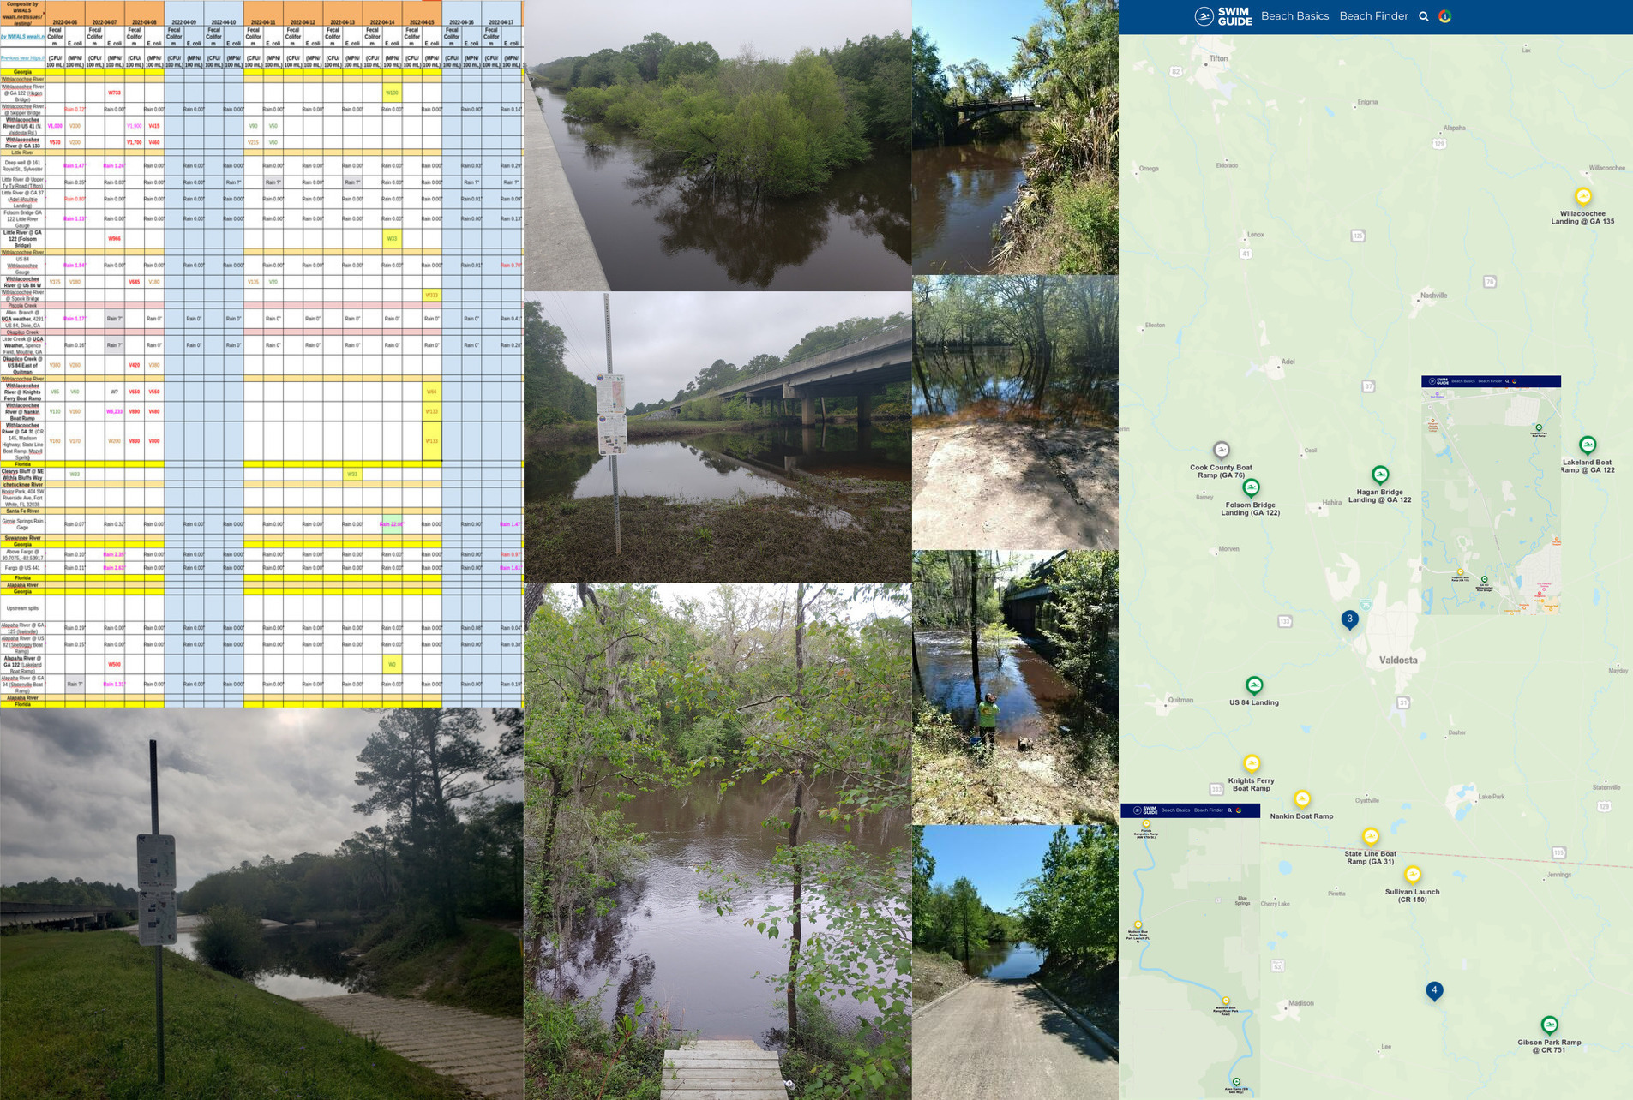The width and height of the screenshot is (1633, 1100).
Task: Click the Swim Guide logo in header
Action: pos(1223,16)
